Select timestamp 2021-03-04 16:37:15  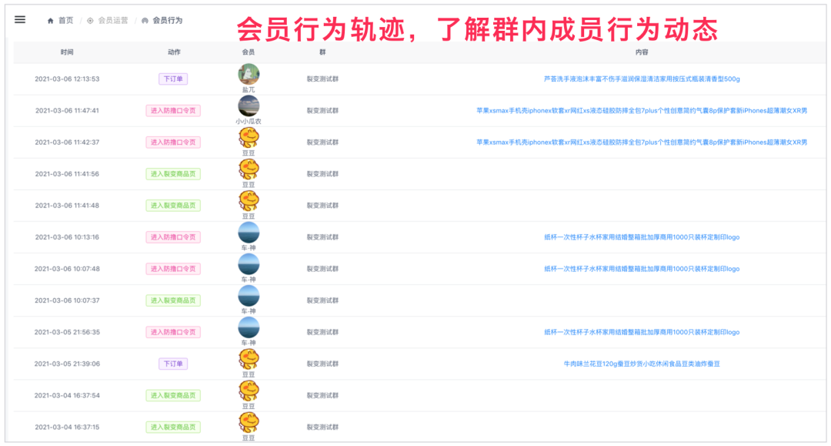(x=67, y=427)
